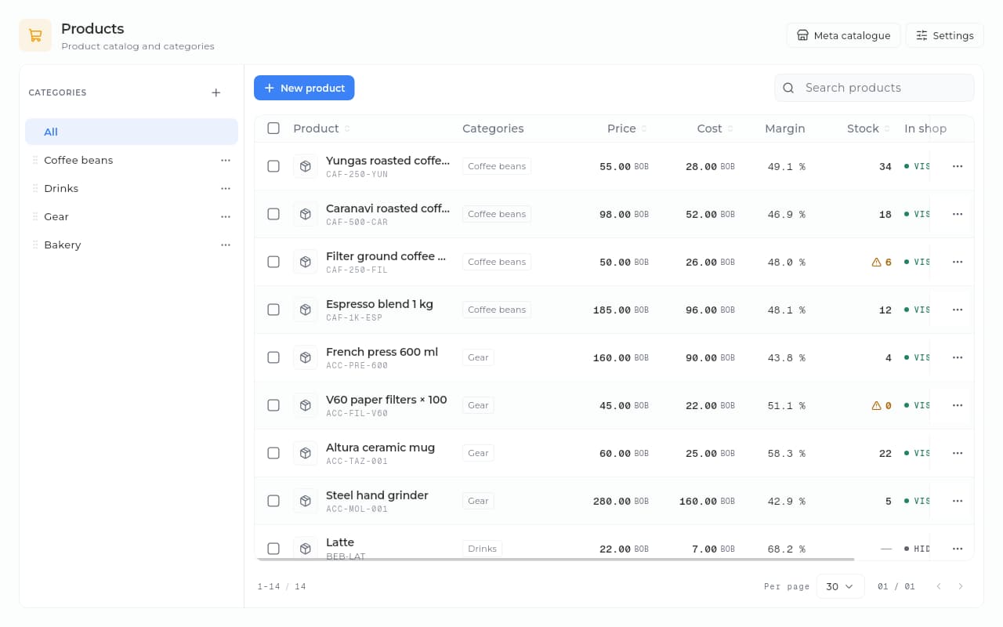Tick the select-all checkbox in the table header

pyautogui.click(x=273, y=129)
